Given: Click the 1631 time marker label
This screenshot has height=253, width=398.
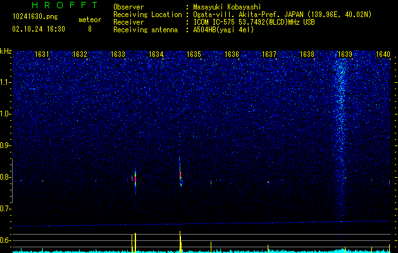Looking at the screenshot, I should coord(42,54).
